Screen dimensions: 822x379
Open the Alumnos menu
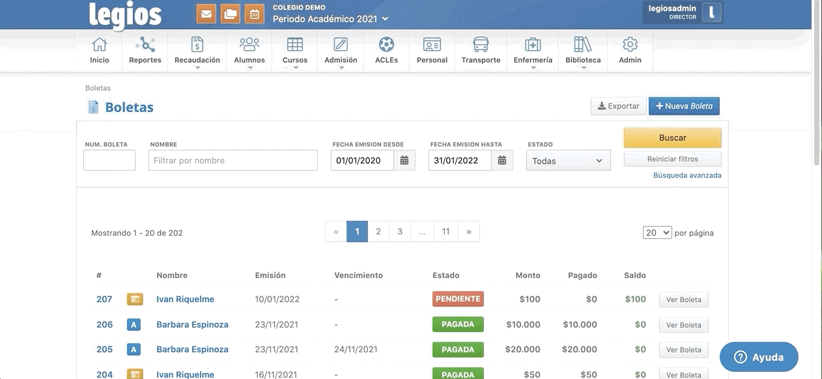249,50
